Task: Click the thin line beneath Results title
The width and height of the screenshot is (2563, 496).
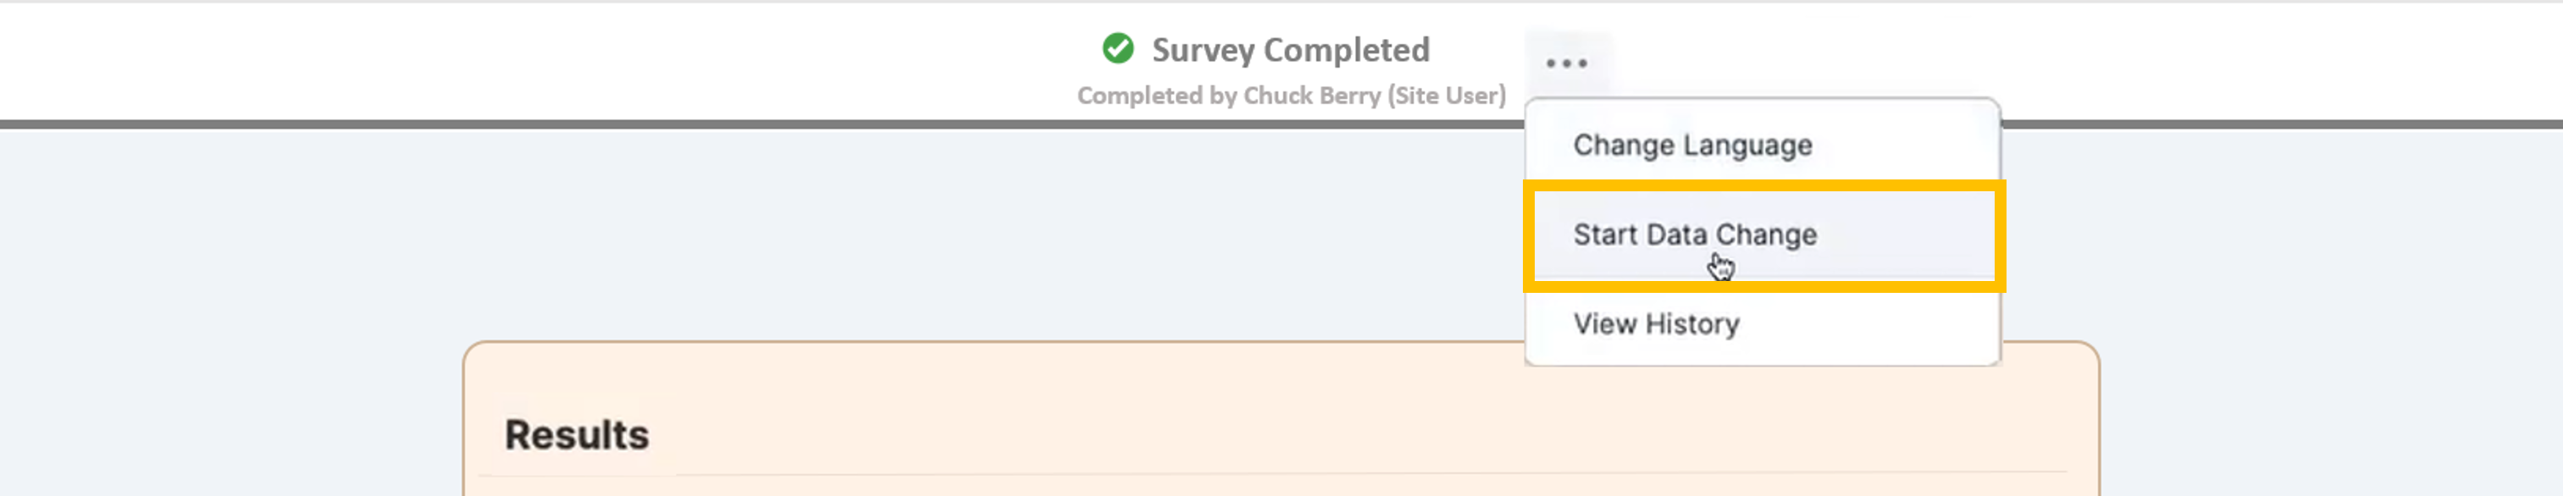Action: 1293,473
